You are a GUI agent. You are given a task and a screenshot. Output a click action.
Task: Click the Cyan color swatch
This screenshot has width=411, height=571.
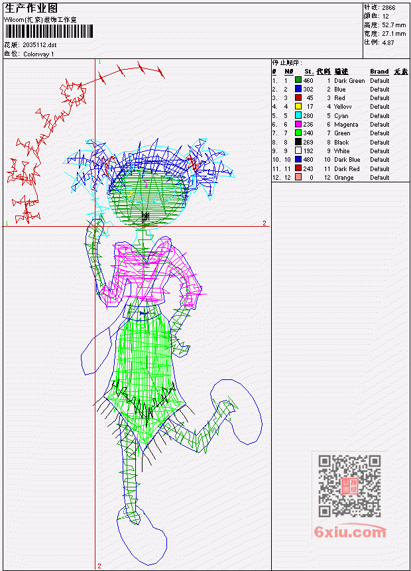298,116
